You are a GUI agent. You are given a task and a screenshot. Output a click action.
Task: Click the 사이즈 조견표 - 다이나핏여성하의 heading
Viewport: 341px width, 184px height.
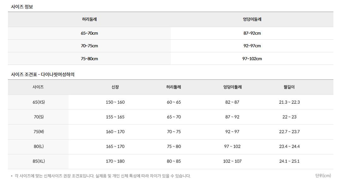click(x=43, y=74)
